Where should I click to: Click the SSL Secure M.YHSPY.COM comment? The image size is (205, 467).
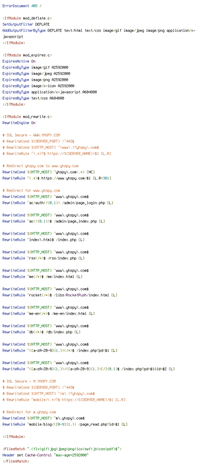29,381
